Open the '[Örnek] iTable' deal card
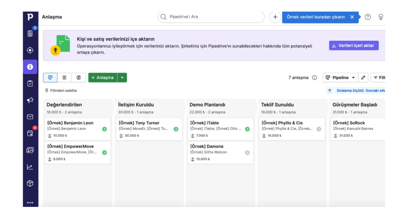The image size is (413, 212). tap(220, 129)
